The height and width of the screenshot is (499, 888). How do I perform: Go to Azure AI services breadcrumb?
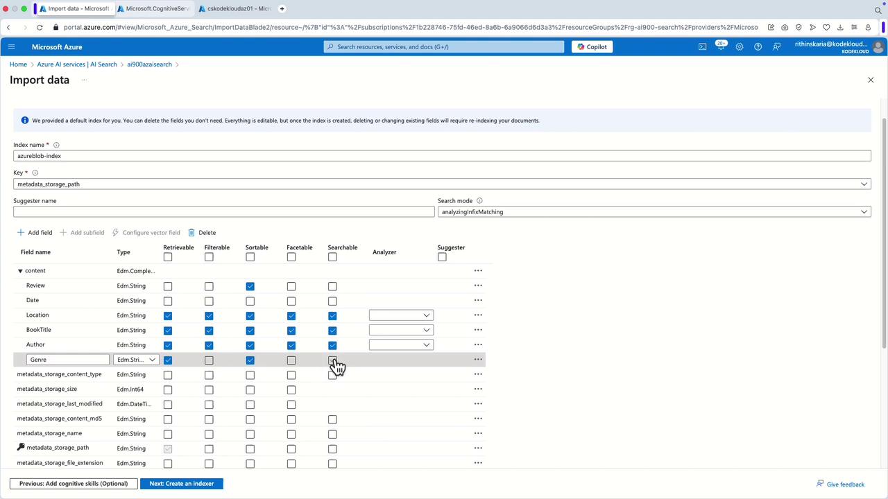[76, 64]
